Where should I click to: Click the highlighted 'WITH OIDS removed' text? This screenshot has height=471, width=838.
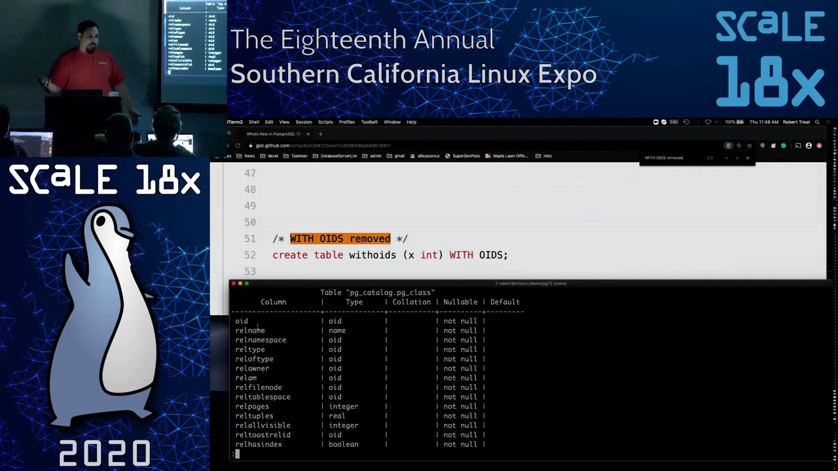pyautogui.click(x=340, y=239)
